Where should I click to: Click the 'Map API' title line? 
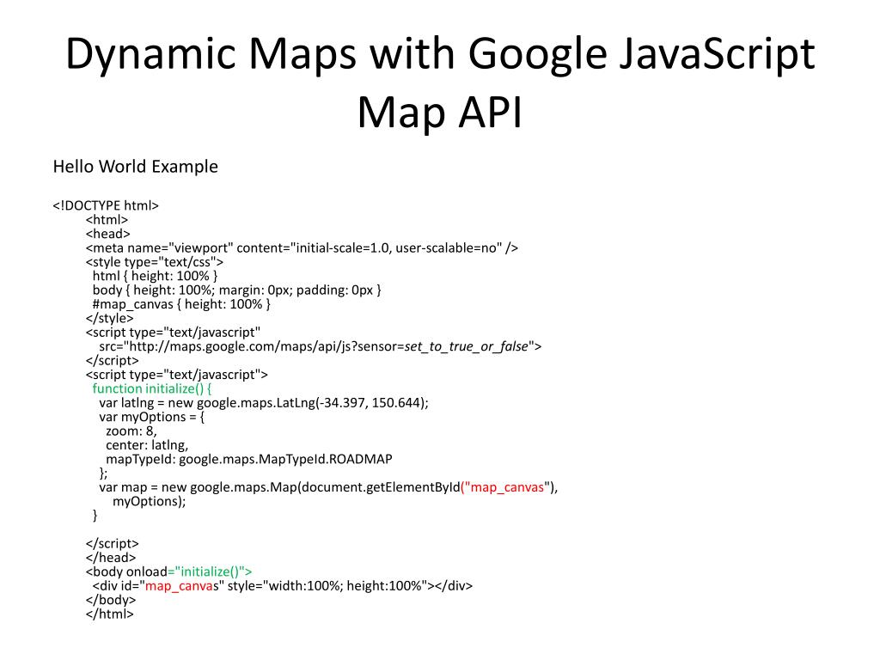click(x=440, y=113)
